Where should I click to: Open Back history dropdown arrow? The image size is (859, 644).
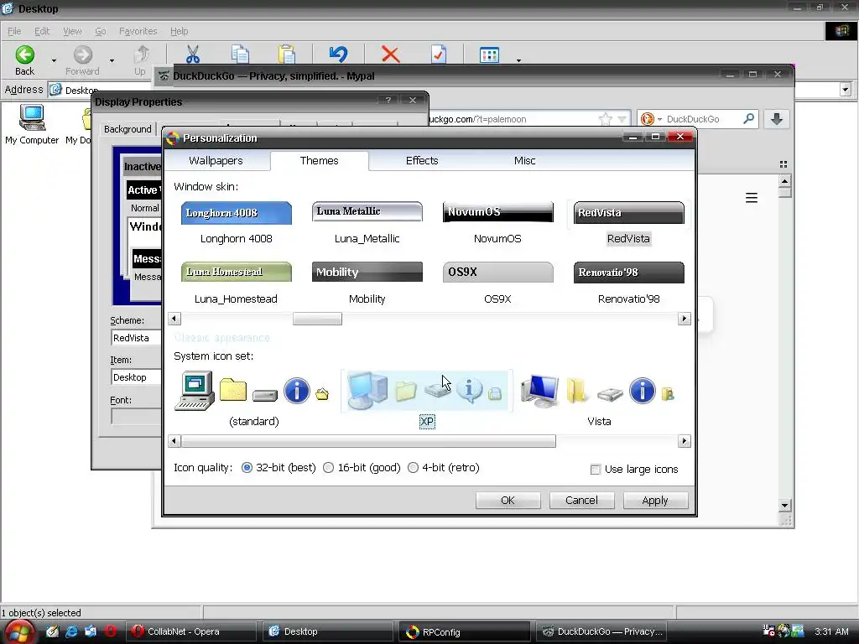pos(54,60)
